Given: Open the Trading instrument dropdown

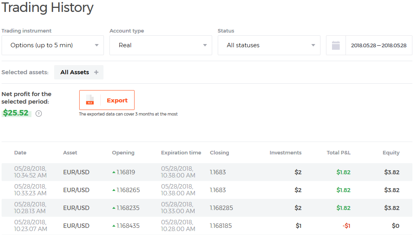Looking at the screenshot, I should [x=53, y=45].
